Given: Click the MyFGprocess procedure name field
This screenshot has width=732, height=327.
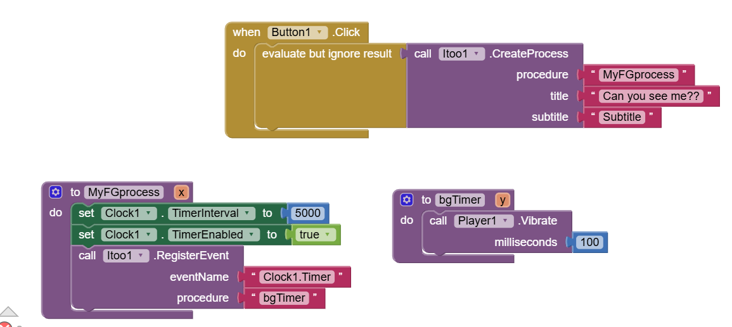Looking at the screenshot, I should click(124, 192).
